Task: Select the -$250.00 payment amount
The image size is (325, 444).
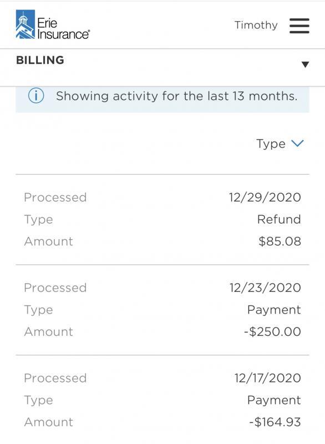Action: point(272,331)
